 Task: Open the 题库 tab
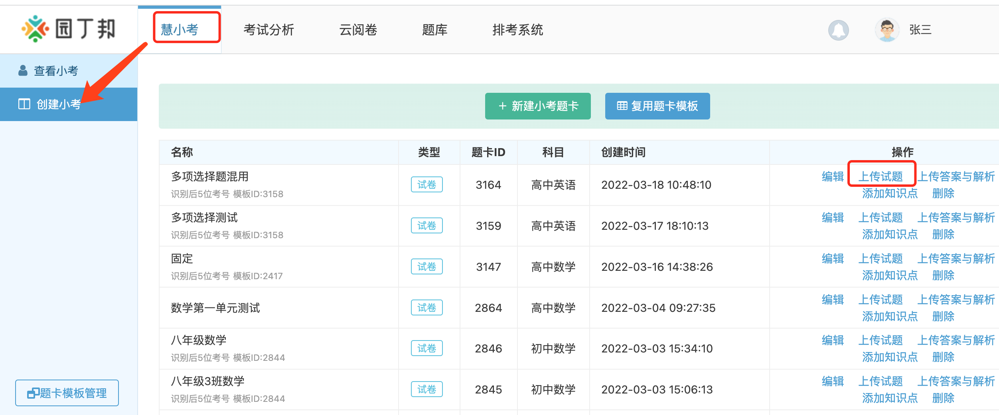(x=434, y=30)
